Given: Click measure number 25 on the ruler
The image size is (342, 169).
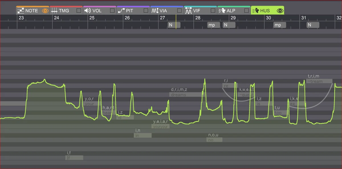Looking at the screenshot, I should coord(92,18).
